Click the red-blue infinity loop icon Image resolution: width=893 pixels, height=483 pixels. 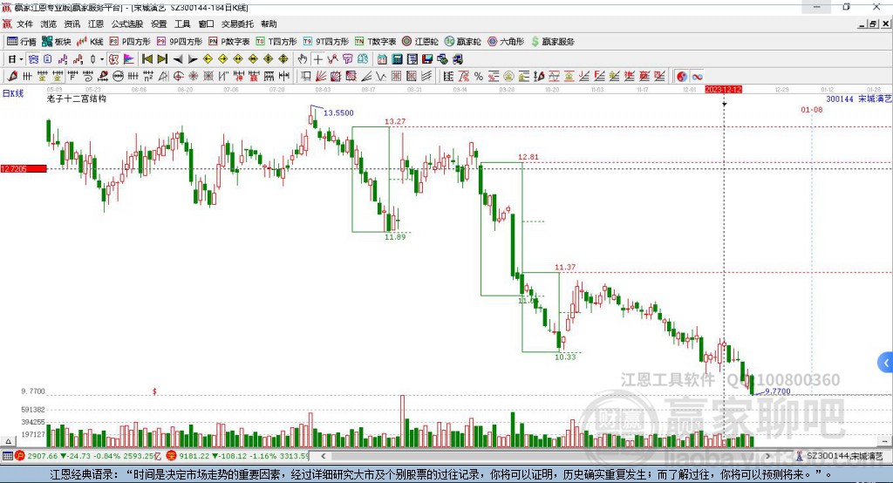697,77
